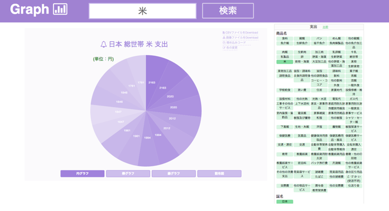
Task: Pick the 一般外食 tag
Action: coord(354,85)
